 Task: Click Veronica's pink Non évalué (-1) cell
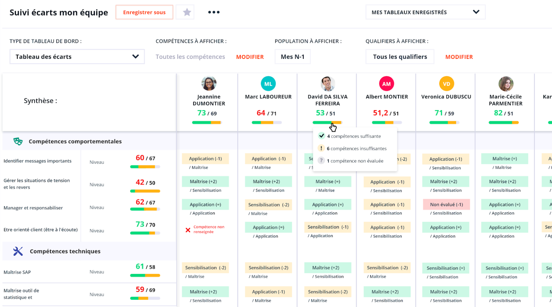coord(446,204)
